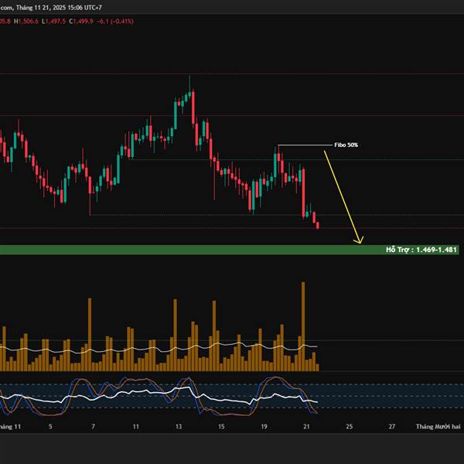This screenshot has height=464, width=464.
Task: Click date label 11 on time axis
Action: pyautogui.click(x=136, y=426)
